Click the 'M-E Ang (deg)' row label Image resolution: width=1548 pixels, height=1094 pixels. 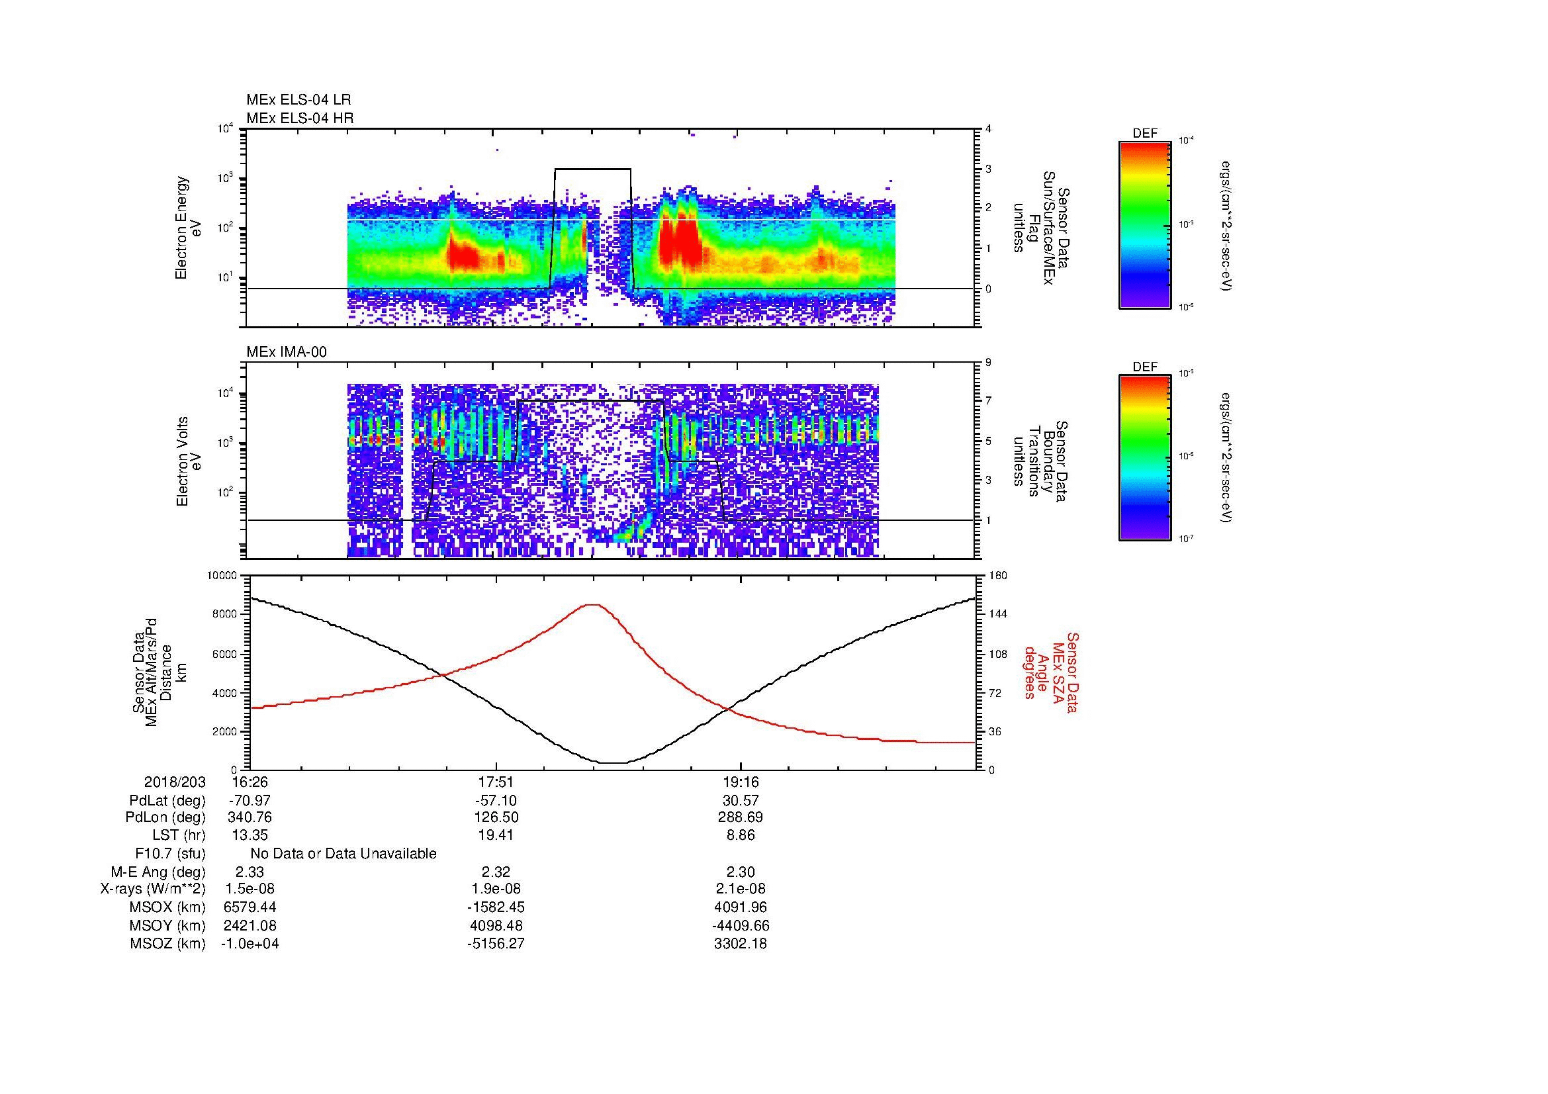click(x=158, y=872)
